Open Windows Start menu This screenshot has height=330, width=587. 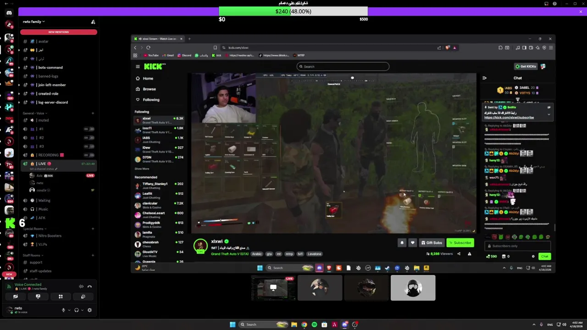click(x=233, y=324)
